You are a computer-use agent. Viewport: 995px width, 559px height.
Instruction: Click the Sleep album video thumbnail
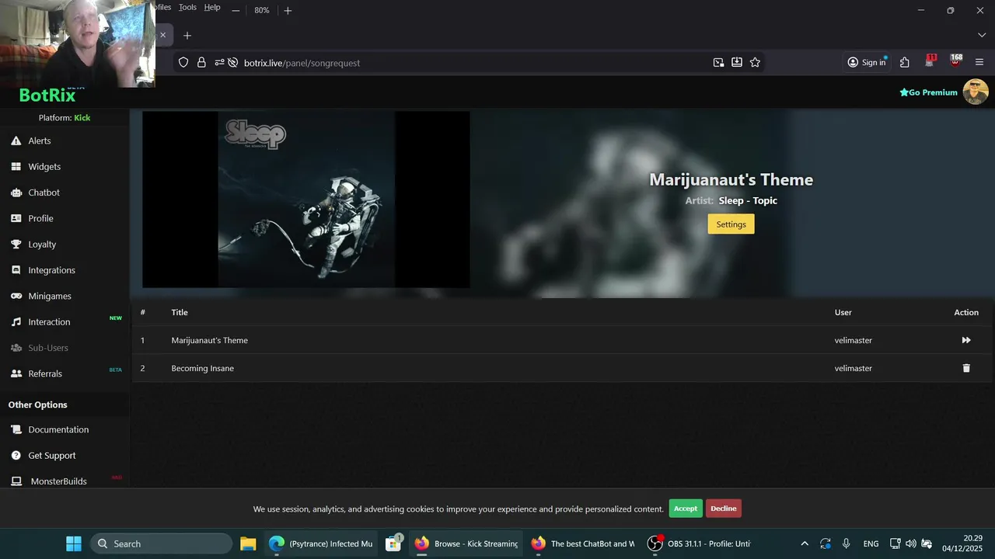coord(306,200)
